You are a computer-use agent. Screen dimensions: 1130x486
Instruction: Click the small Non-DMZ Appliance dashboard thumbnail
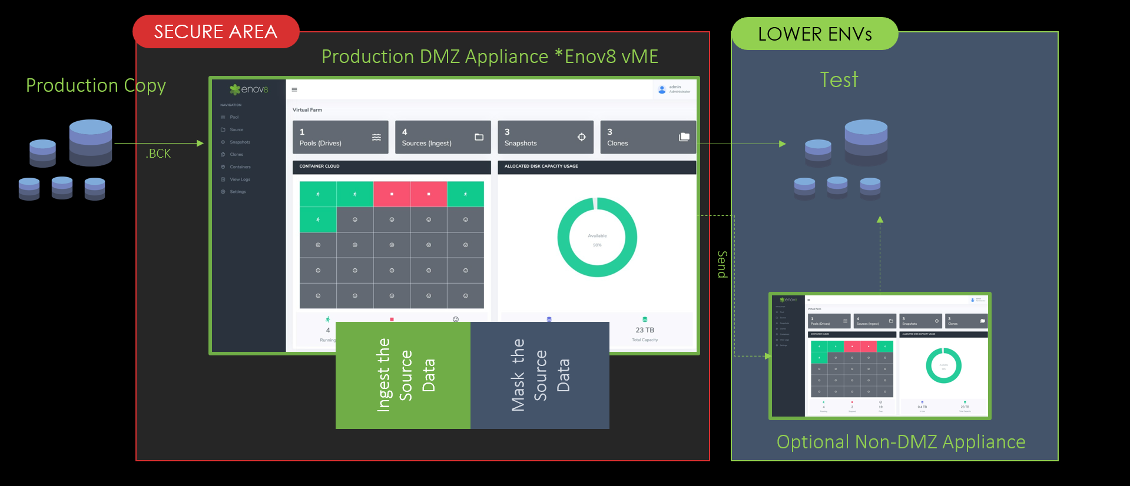point(880,355)
